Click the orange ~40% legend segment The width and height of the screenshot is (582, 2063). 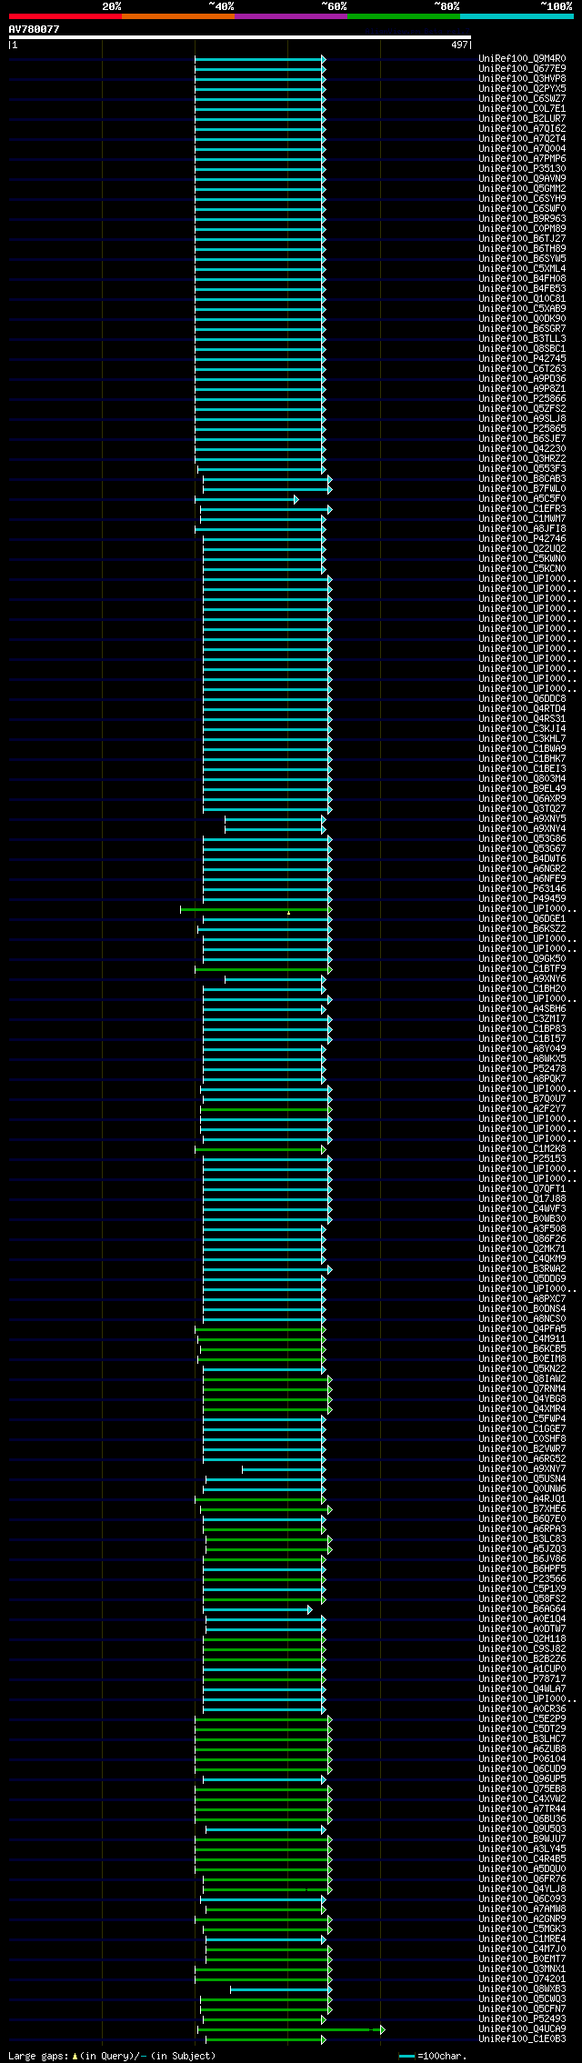pyautogui.click(x=178, y=16)
